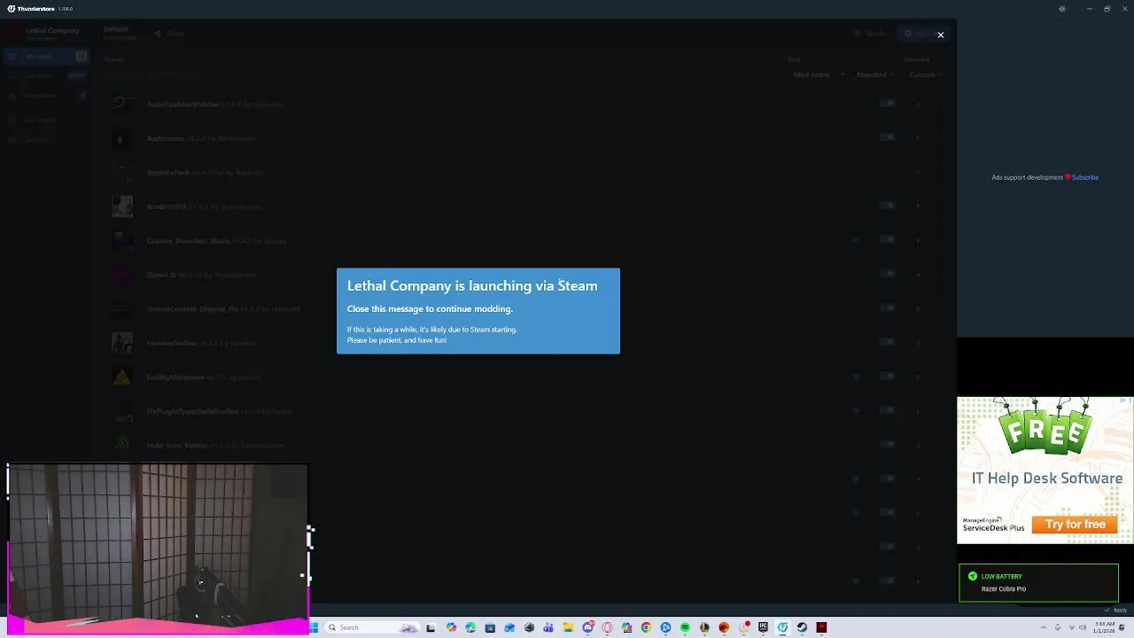Select Get mods in sidebar

click(x=44, y=76)
